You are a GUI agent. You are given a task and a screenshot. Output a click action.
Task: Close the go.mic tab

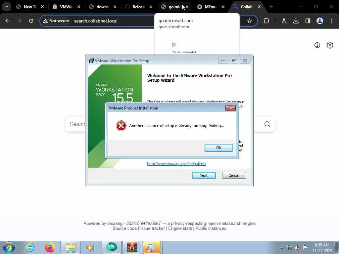(x=187, y=7)
